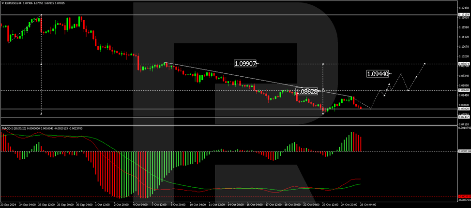Screen dimensions: 471x208
Task: Click the 1.11120 price scale value
Action: coord(463,37)
